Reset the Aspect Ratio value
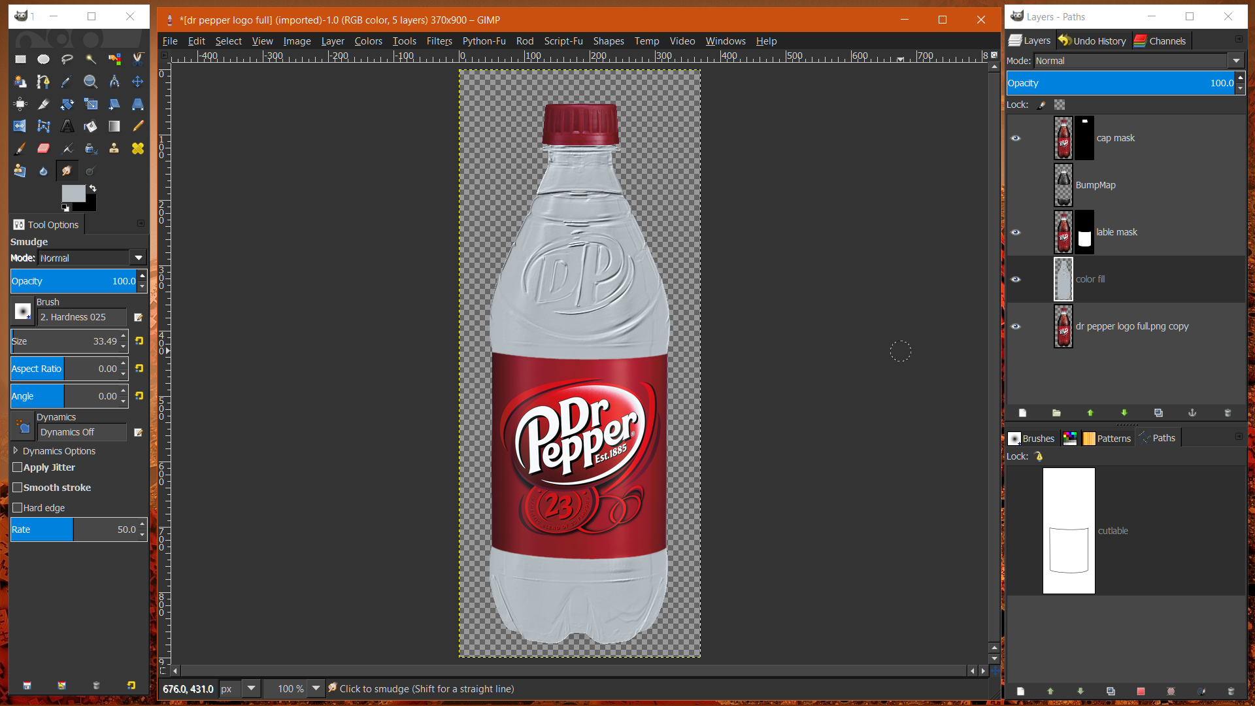This screenshot has width=1255, height=706. [x=139, y=369]
